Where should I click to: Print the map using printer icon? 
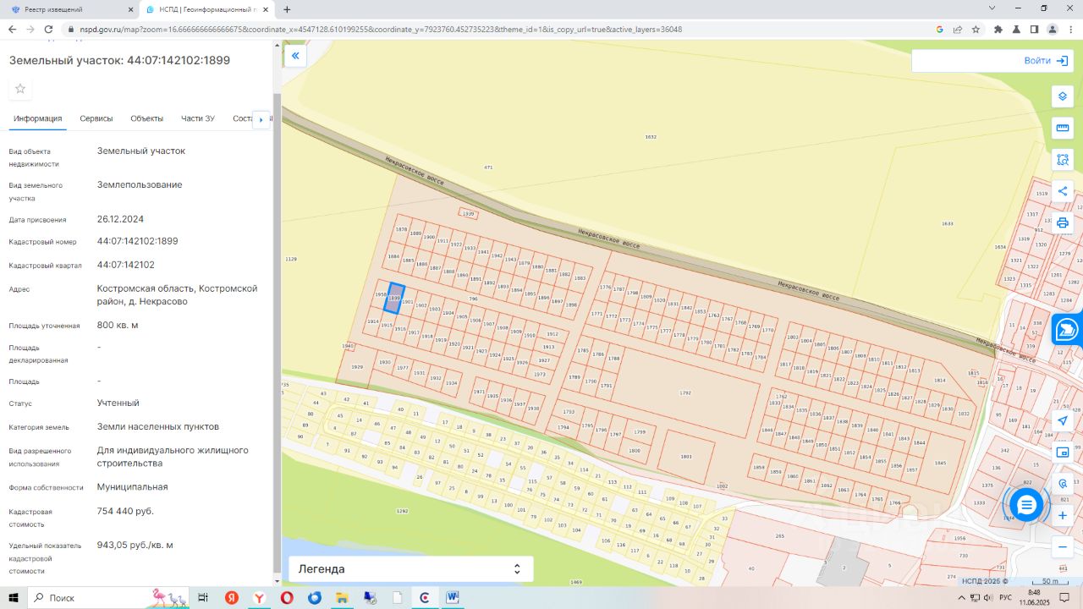pos(1063,223)
